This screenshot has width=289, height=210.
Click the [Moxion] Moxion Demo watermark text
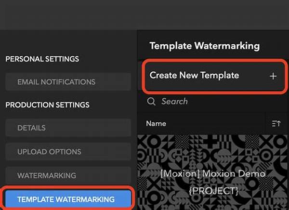[x=213, y=173]
